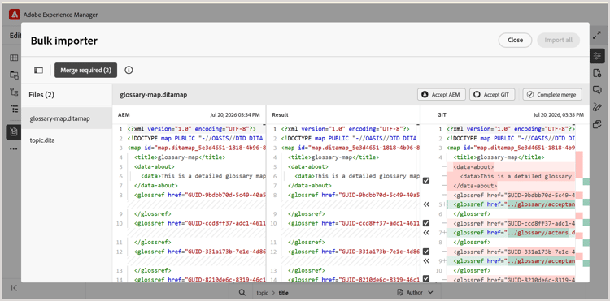Uncheck the checkbox beside GUID-ccd8ff37 glossref

tap(426, 223)
